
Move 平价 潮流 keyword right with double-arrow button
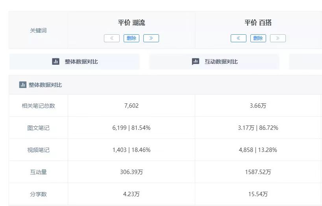coord(151,38)
